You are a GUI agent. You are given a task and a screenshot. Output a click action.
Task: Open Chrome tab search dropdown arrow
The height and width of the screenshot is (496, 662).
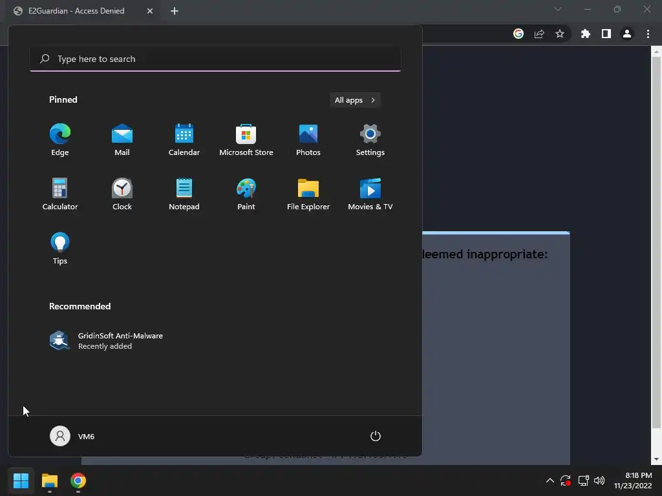click(x=558, y=9)
